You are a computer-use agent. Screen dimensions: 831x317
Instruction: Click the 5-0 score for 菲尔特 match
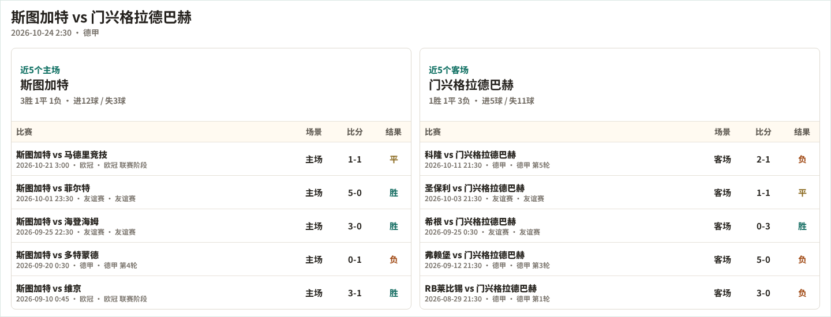[355, 193]
